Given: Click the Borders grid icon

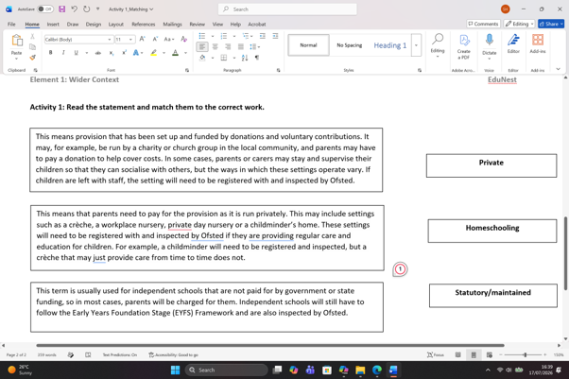Looking at the screenshot, I should [224, 58].
